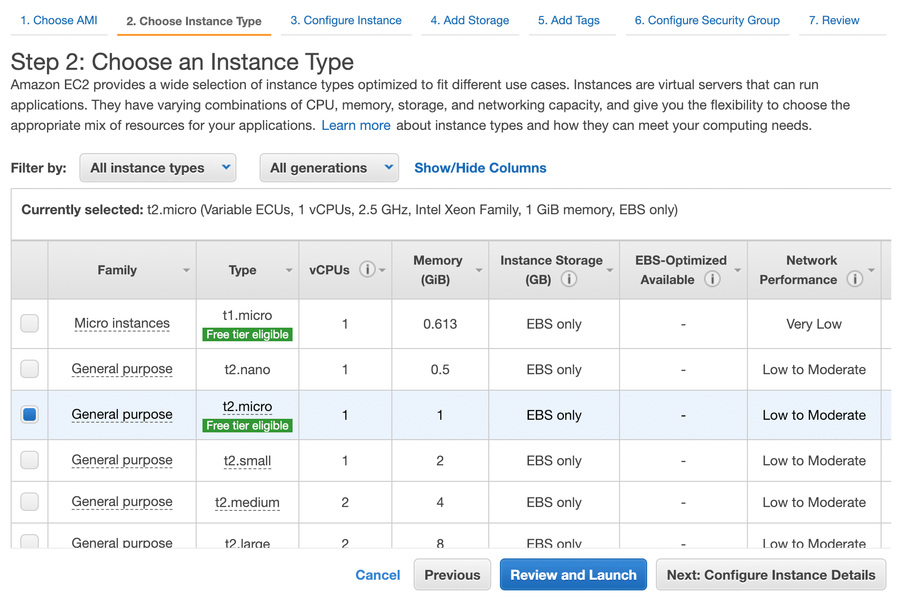Open the All instance types filter dropdown

(157, 168)
